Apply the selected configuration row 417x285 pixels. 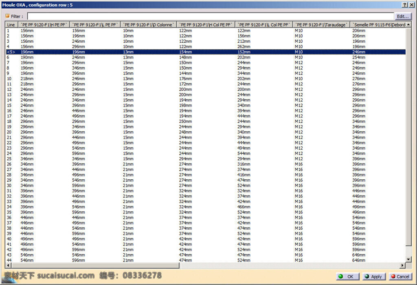[374, 276]
